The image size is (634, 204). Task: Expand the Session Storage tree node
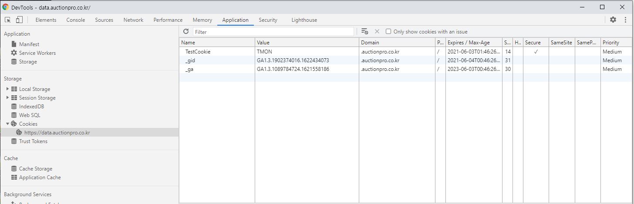point(7,98)
